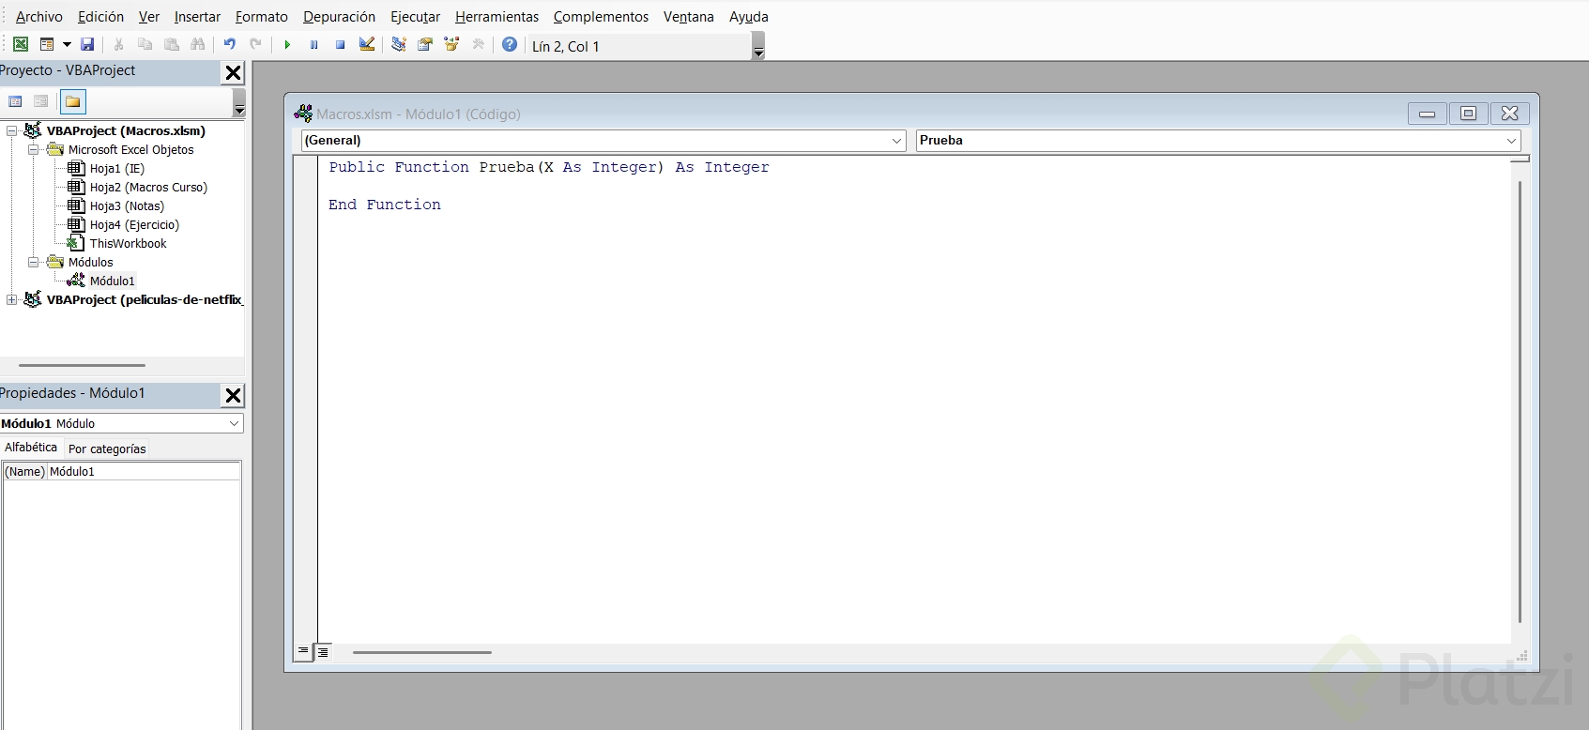Viewport: 1589px width, 730px height.
Task: Click the Reset (stop) square icon
Action: click(x=340, y=44)
